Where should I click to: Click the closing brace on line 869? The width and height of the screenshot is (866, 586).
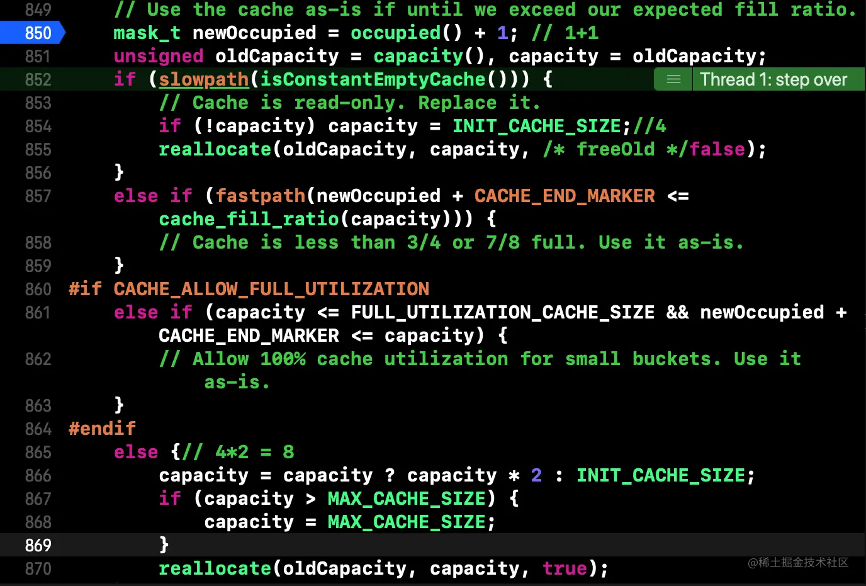(164, 545)
